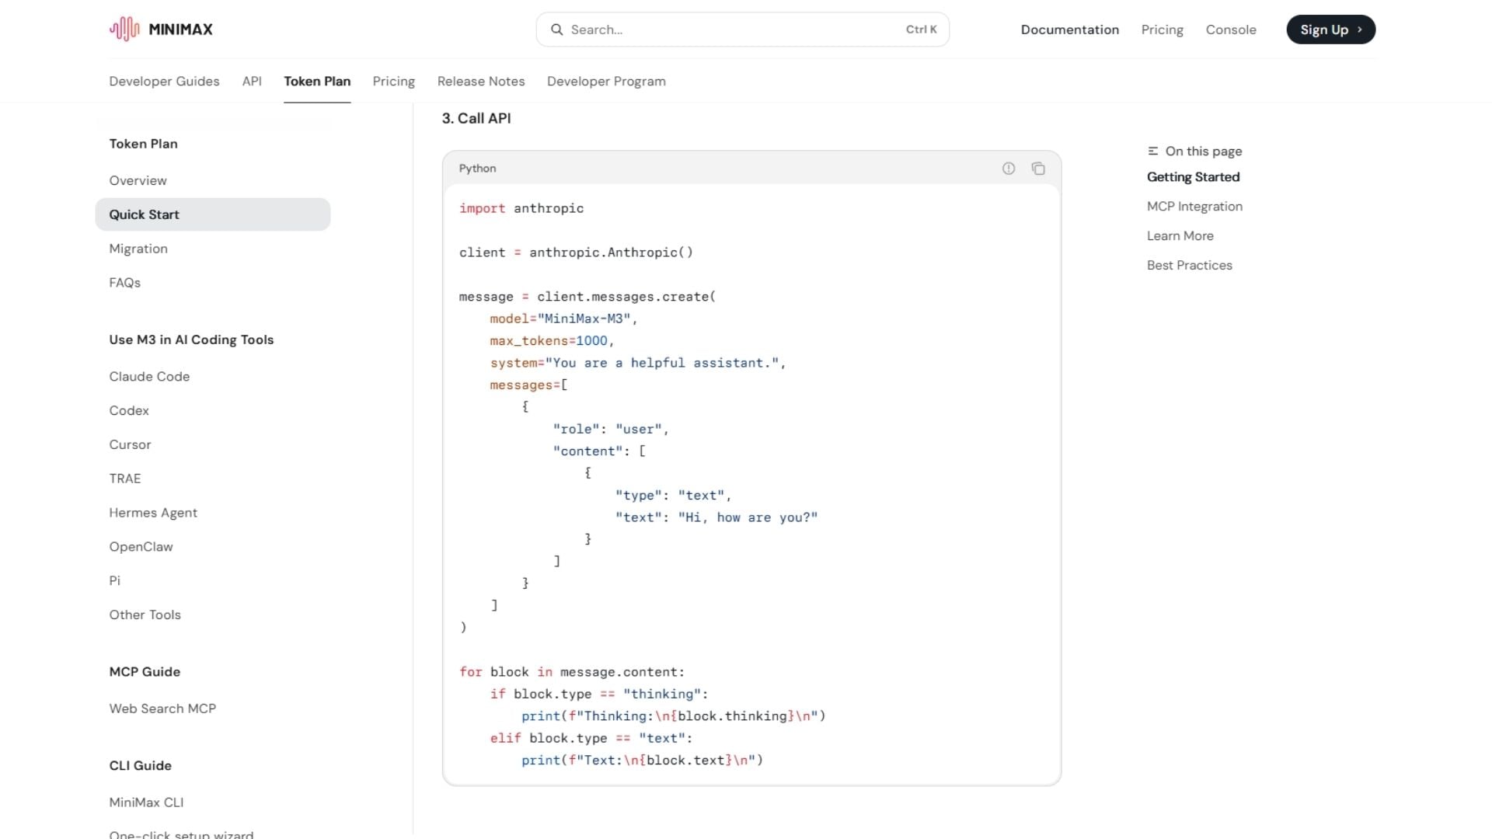The height and width of the screenshot is (839, 1492).
Task: Select the Token Plan tab
Action: click(x=317, y=82)
